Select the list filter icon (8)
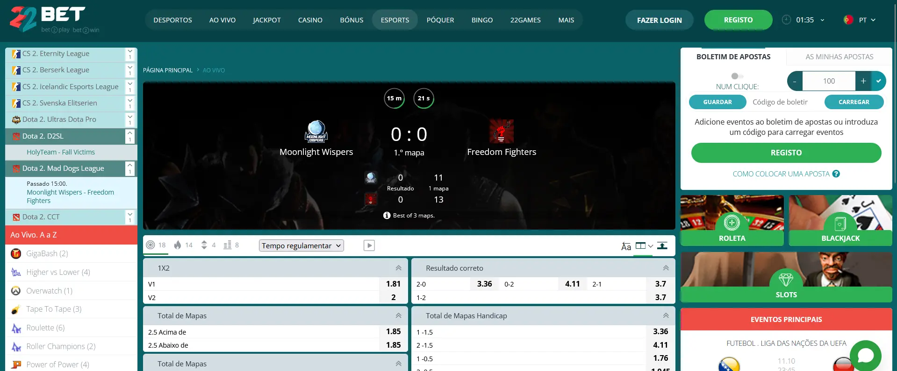 (x=228, y=245)
